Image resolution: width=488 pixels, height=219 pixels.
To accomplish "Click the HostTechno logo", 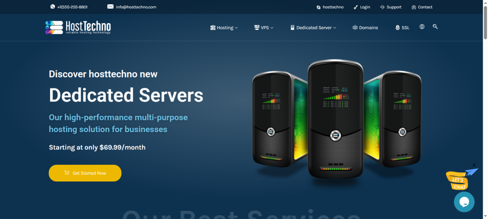I will click(78, 27).
